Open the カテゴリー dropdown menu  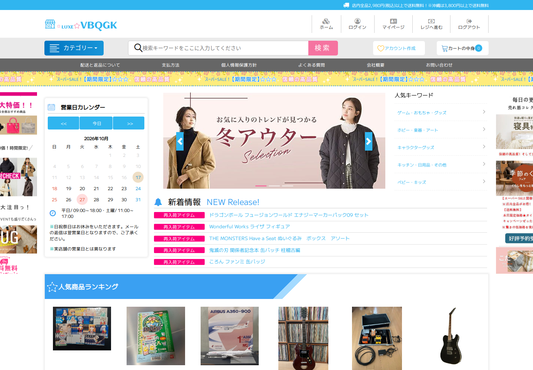74,48
